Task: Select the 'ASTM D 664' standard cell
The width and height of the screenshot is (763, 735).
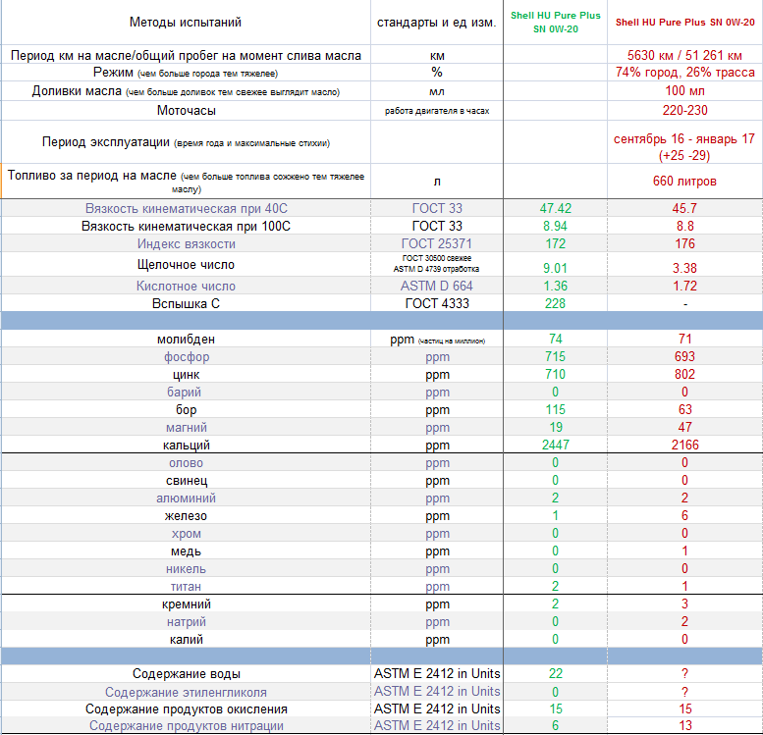Action: tap(436, 286)
